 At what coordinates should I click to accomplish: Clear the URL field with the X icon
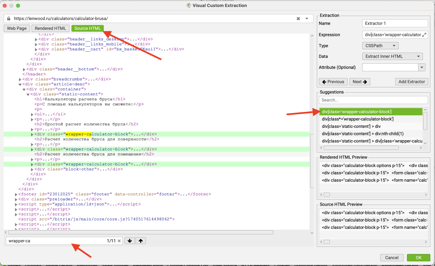point(298,19)
